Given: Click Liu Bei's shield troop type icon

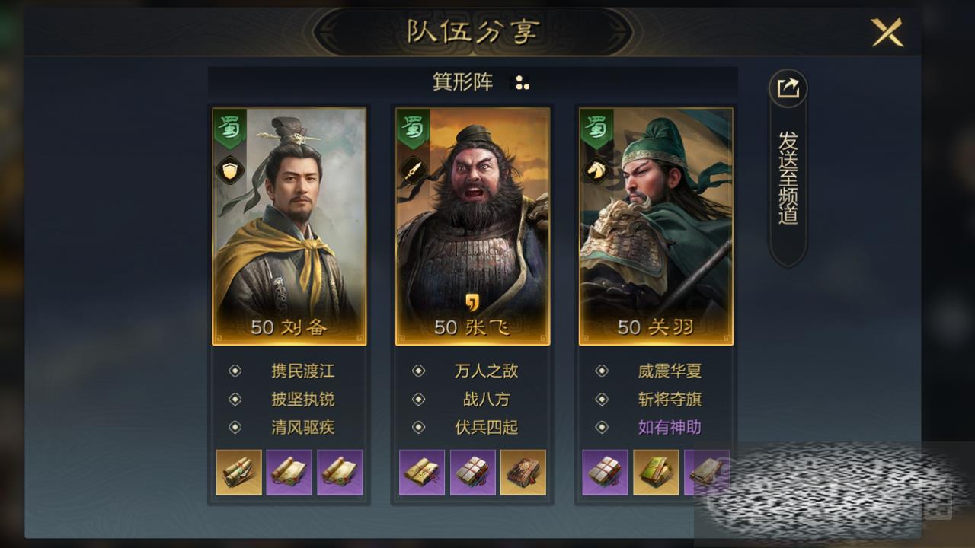Looking at the screenshot, I should coord(229,170).
